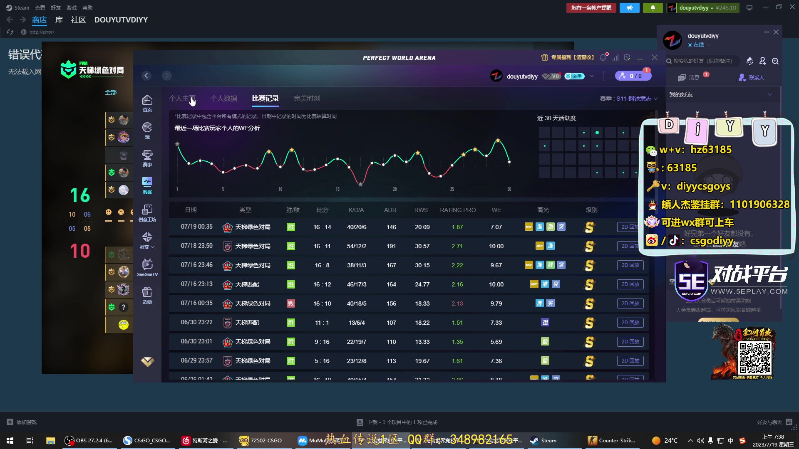
Task: Open the Steam 查看 menu
Action: click(x=40, y=8)
